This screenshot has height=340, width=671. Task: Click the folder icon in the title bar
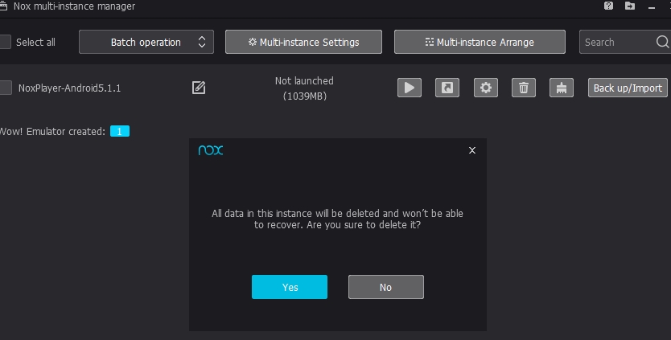[630, 6]
